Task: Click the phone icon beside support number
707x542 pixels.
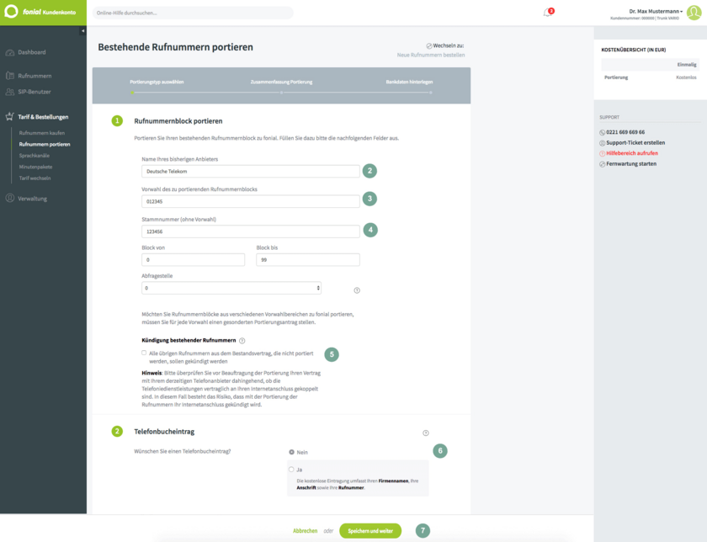Action: tap(602, 133)
